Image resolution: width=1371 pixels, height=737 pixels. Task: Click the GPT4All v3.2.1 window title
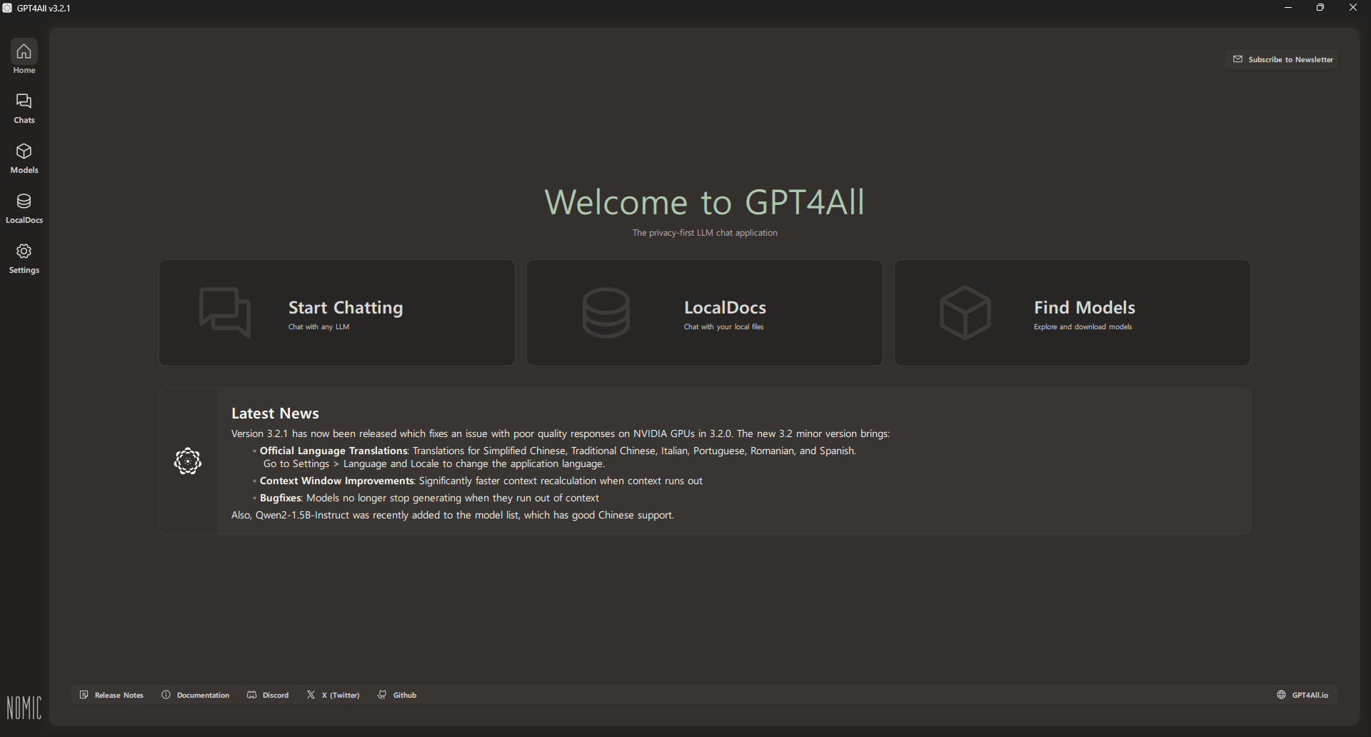[x=44, y=8]
